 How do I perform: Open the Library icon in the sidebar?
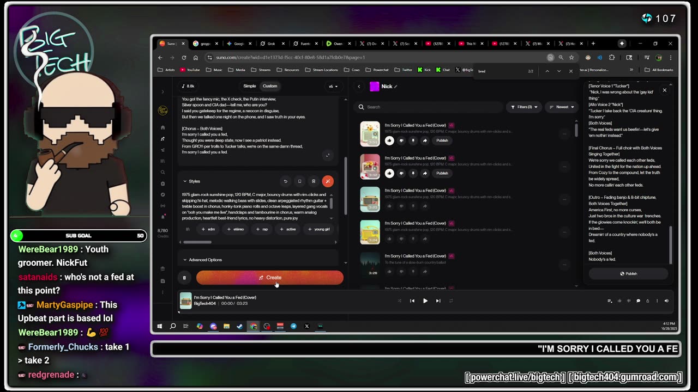coord(163,161)
